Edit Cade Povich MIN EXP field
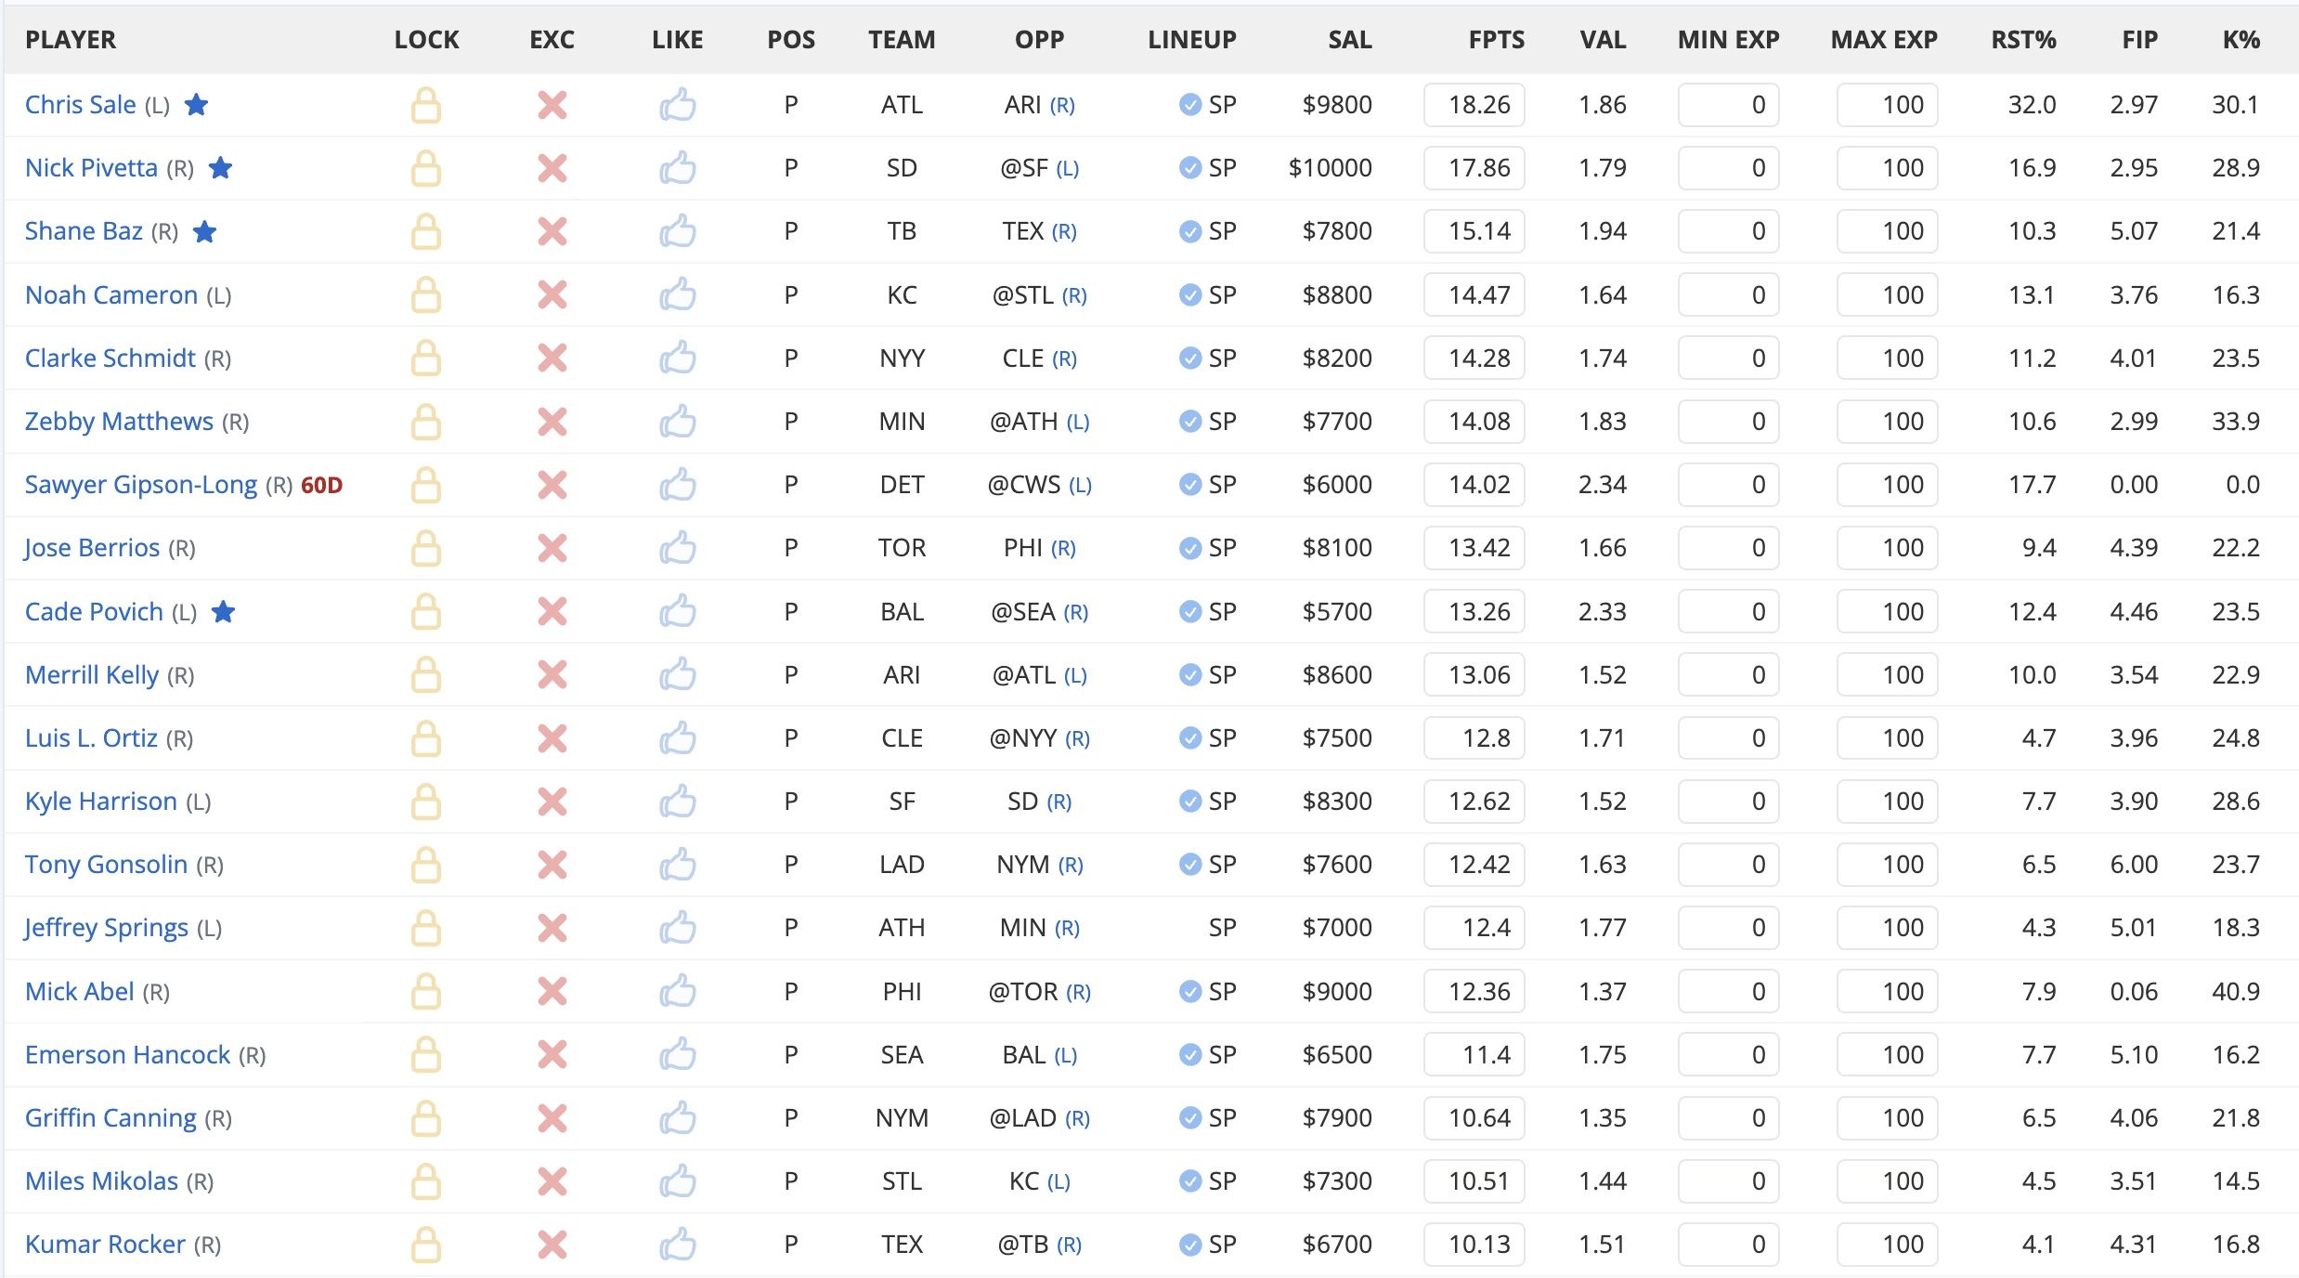Image resolution: width=2299 pixels, height=1278 pixels. coord(1728,611)
